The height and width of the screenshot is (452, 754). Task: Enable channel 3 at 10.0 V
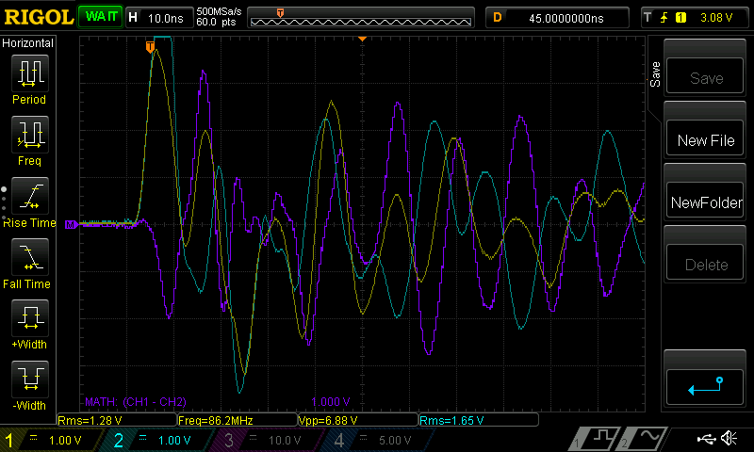(267, 440)
